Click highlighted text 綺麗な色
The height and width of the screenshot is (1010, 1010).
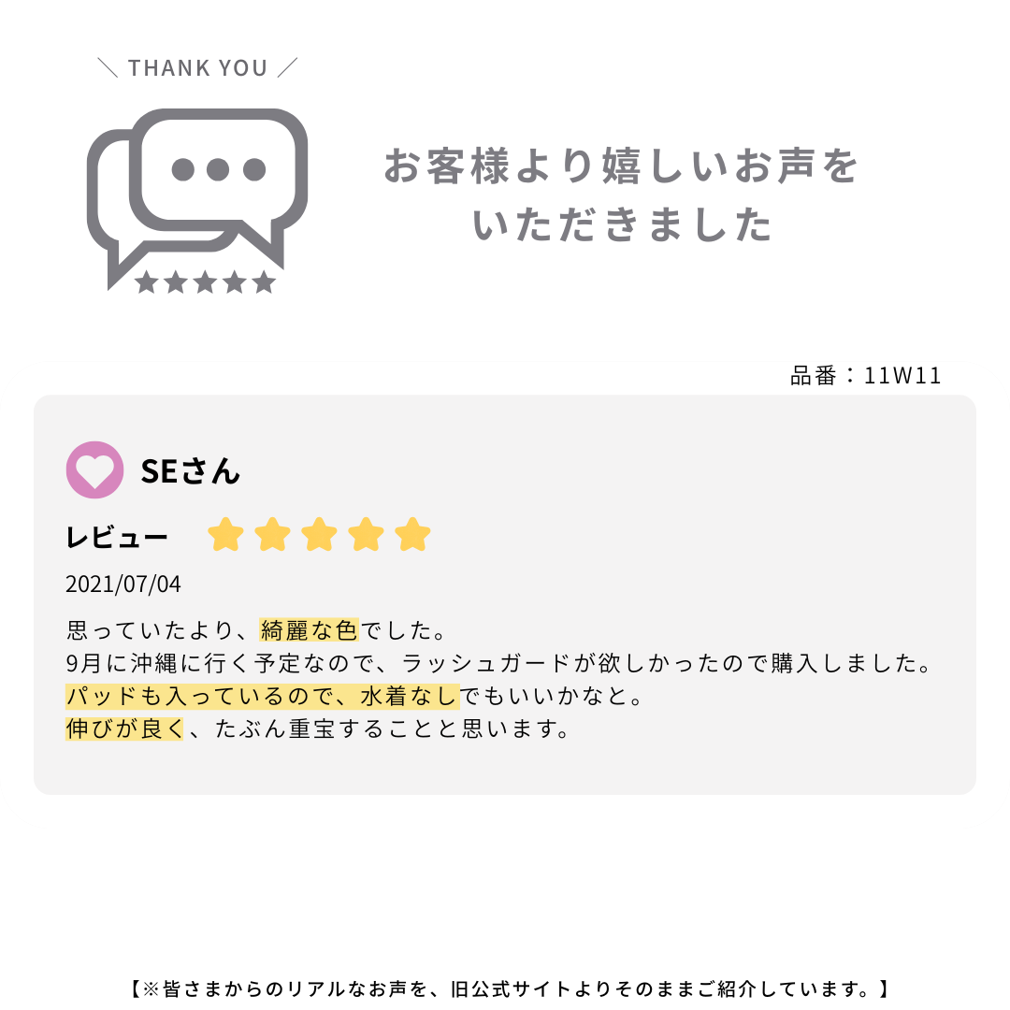[x=309, y=629]
